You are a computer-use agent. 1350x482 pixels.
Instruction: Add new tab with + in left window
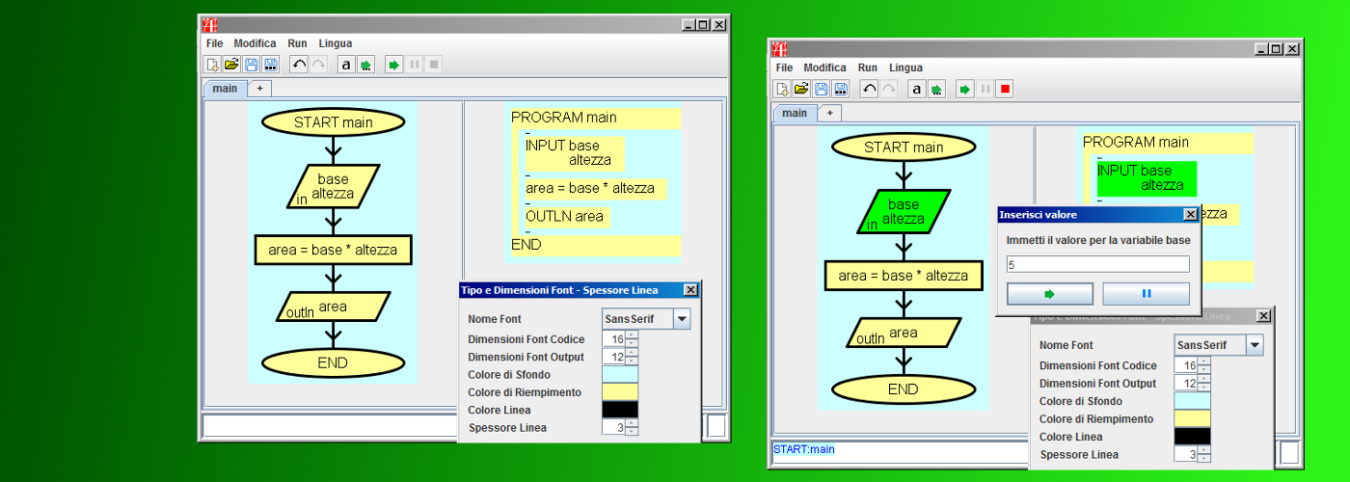click(x=259, y=89)
